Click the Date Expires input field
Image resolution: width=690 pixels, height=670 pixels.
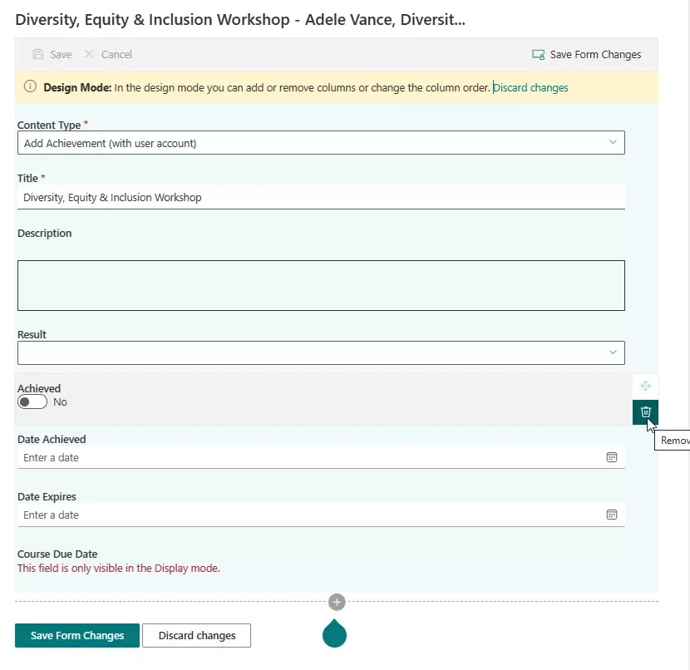[308, 515]
